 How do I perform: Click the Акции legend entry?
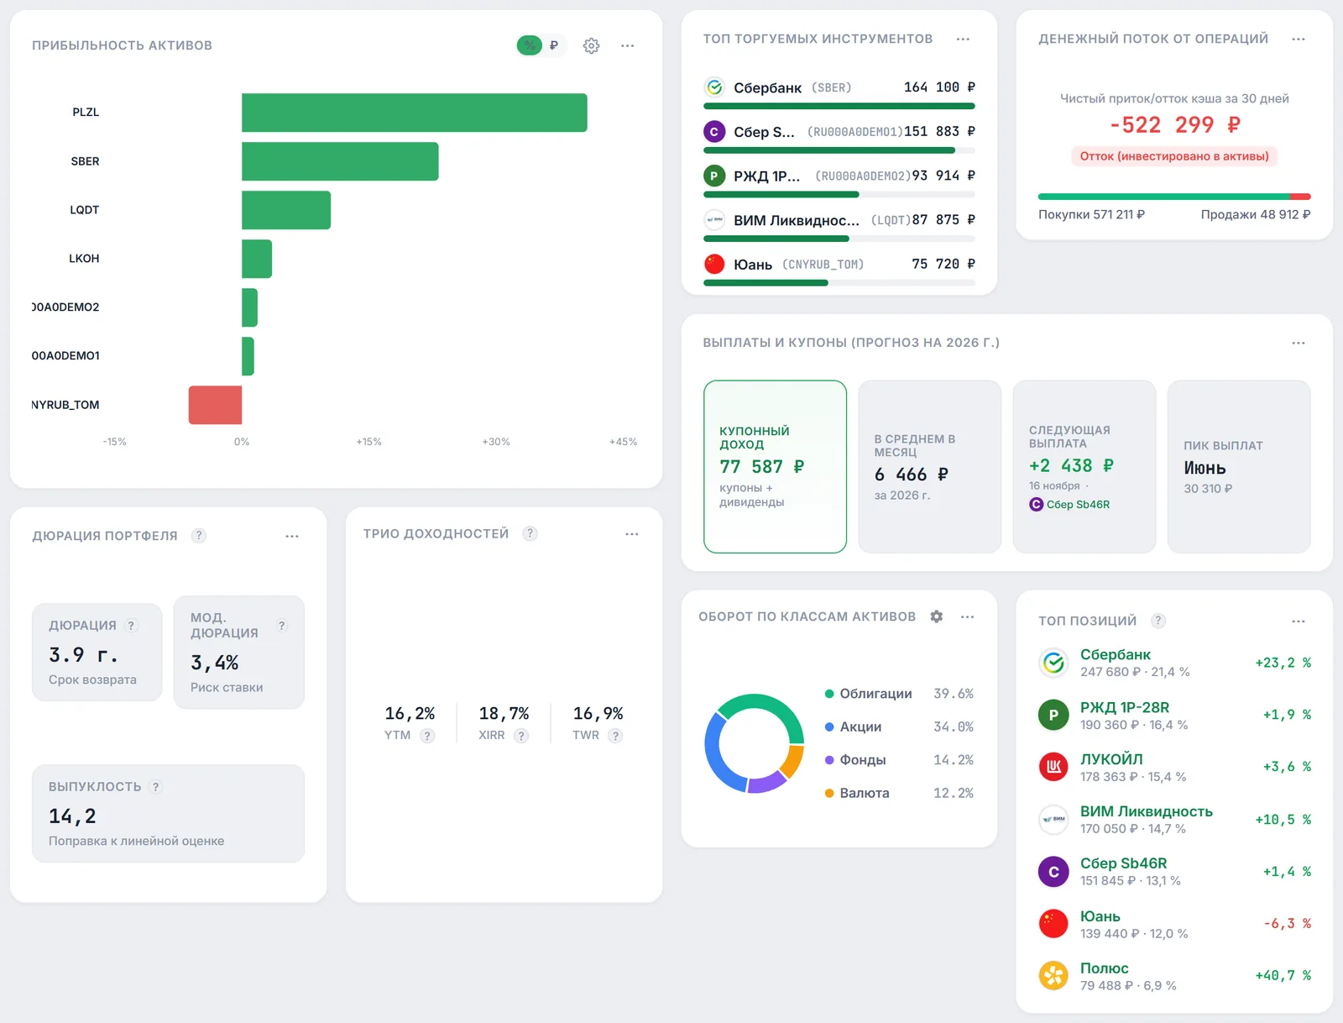pyautogui.click(x=899, y=727)
